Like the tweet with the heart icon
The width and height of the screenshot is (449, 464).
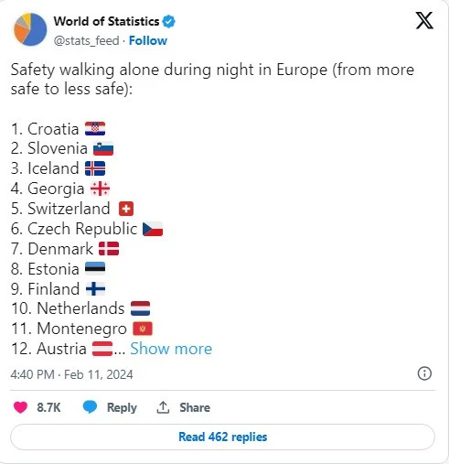click(x=21, y=407)
